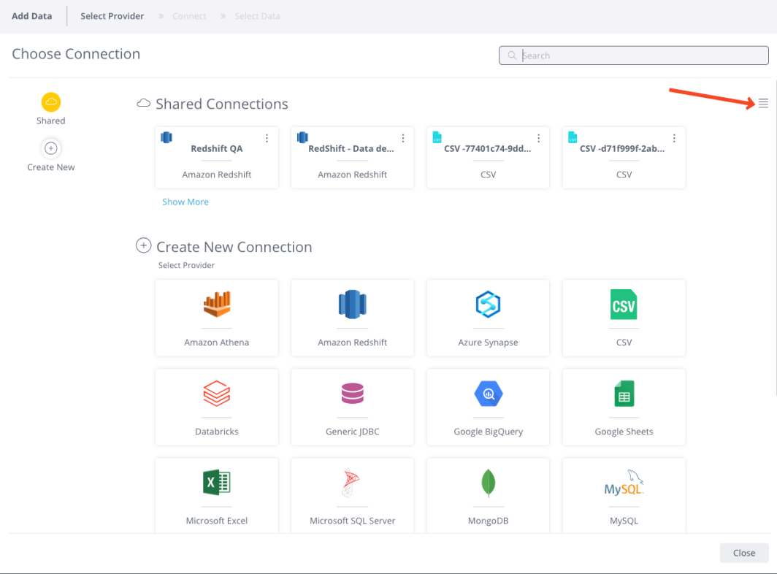Choose the Amazon Athena provider icon

(x=217, y=304)
